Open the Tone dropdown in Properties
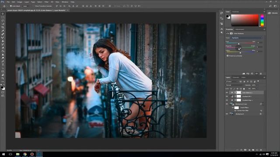Screen dimensions: 280x157 [x=246, y=38]
